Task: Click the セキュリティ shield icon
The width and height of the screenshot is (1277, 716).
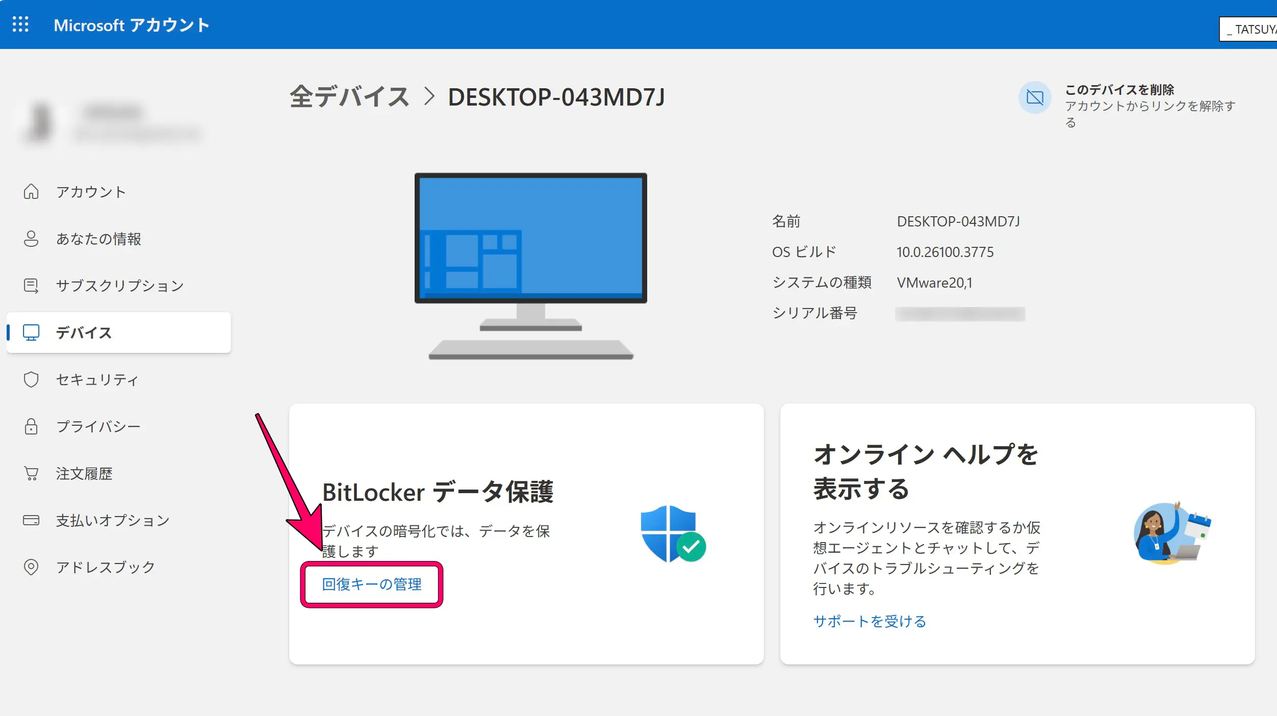Action: [32, 379]
